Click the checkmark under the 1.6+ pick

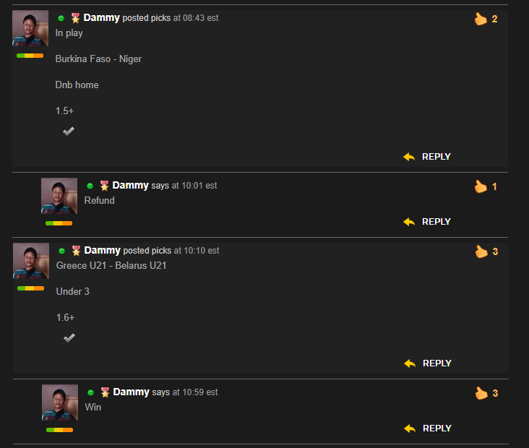coord(69,337)
